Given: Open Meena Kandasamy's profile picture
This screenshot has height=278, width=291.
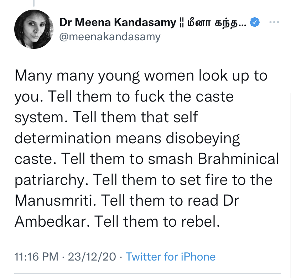Looking at the screenshot, I should click(31, 30).
